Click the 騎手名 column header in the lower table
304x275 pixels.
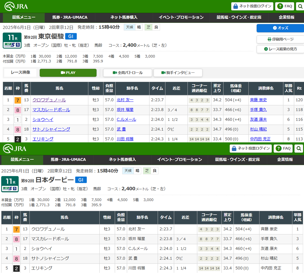[142, 218]
